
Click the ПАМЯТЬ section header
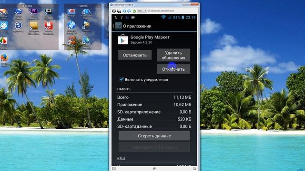click(x=124, y=89)
